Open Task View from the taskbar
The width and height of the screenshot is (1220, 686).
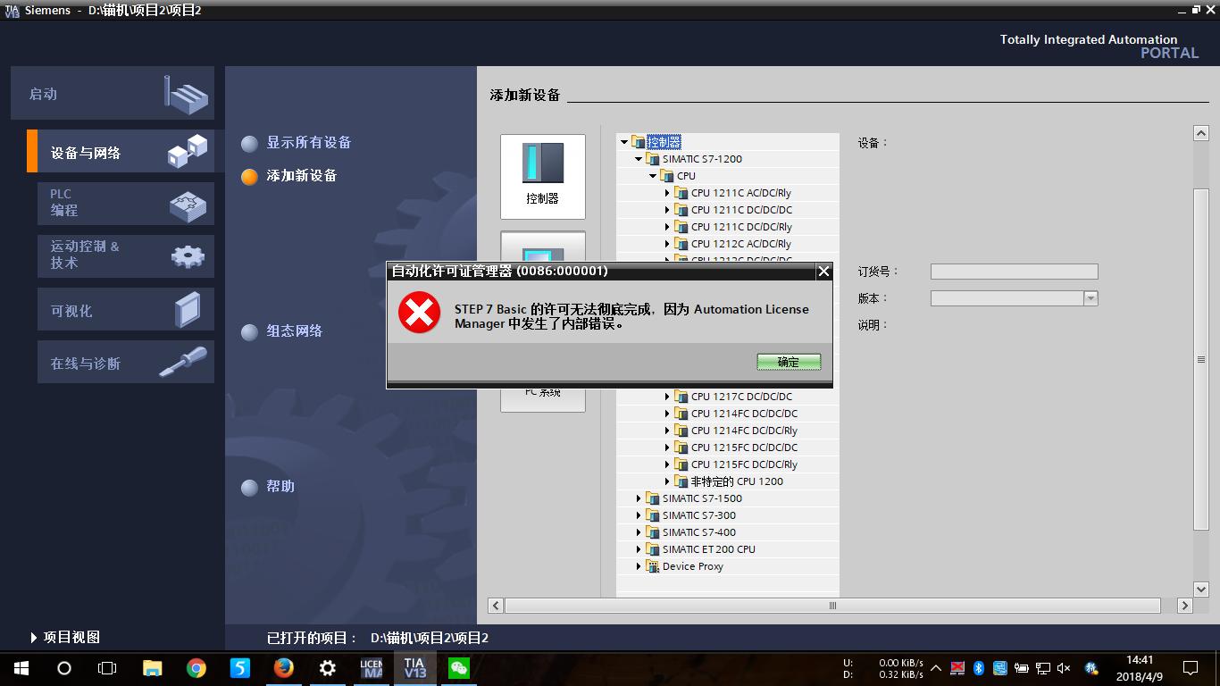coord(107,667)
